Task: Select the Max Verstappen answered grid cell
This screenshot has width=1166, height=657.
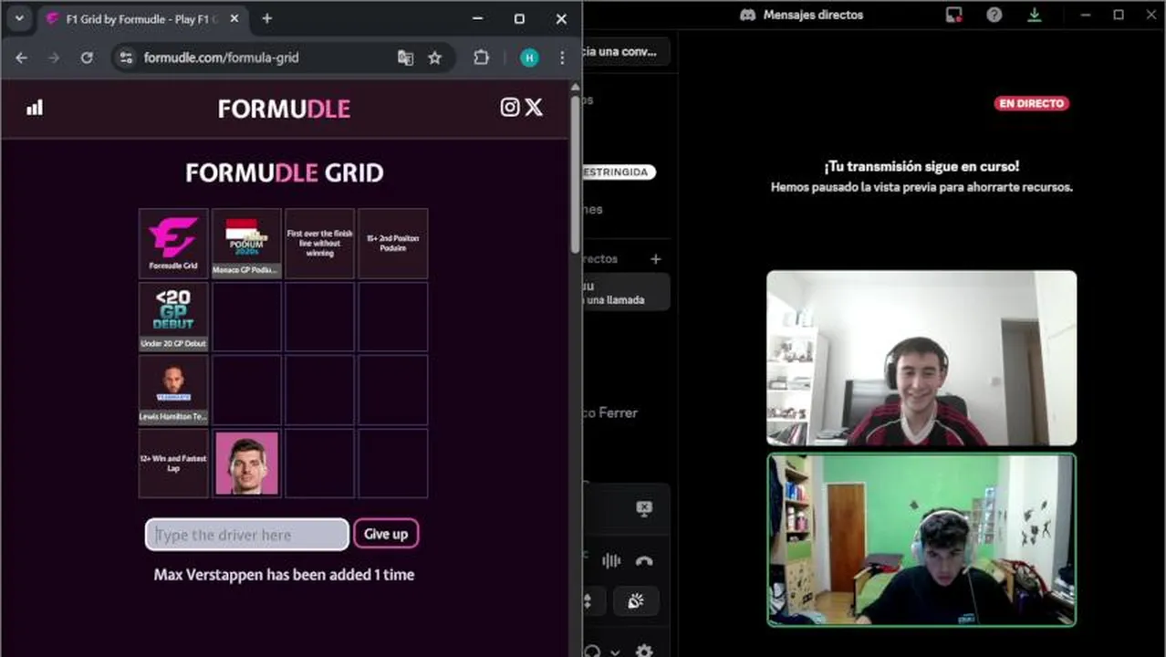Action: coord(246,463)
